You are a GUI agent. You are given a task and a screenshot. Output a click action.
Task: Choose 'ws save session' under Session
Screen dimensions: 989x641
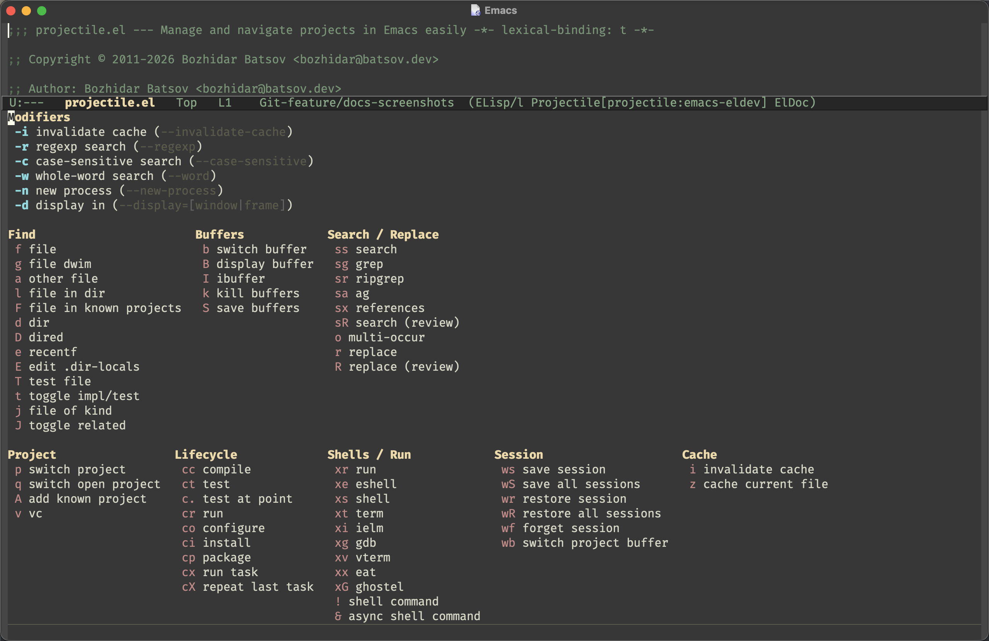click(554, 470)
